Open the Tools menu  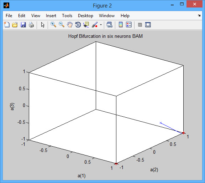pos(67,16)
